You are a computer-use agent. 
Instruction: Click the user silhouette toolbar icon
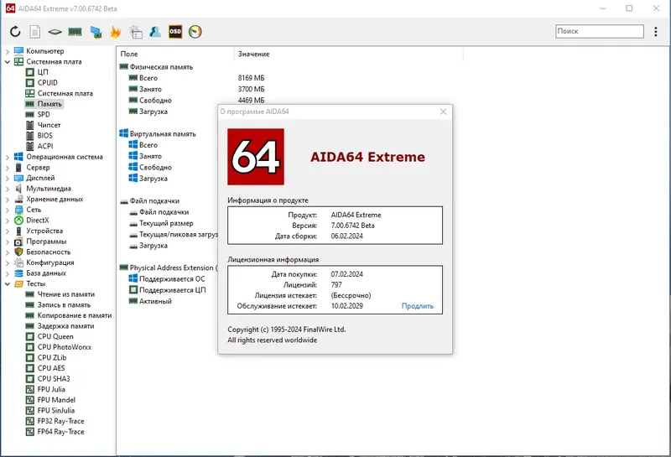click(155, 32)
